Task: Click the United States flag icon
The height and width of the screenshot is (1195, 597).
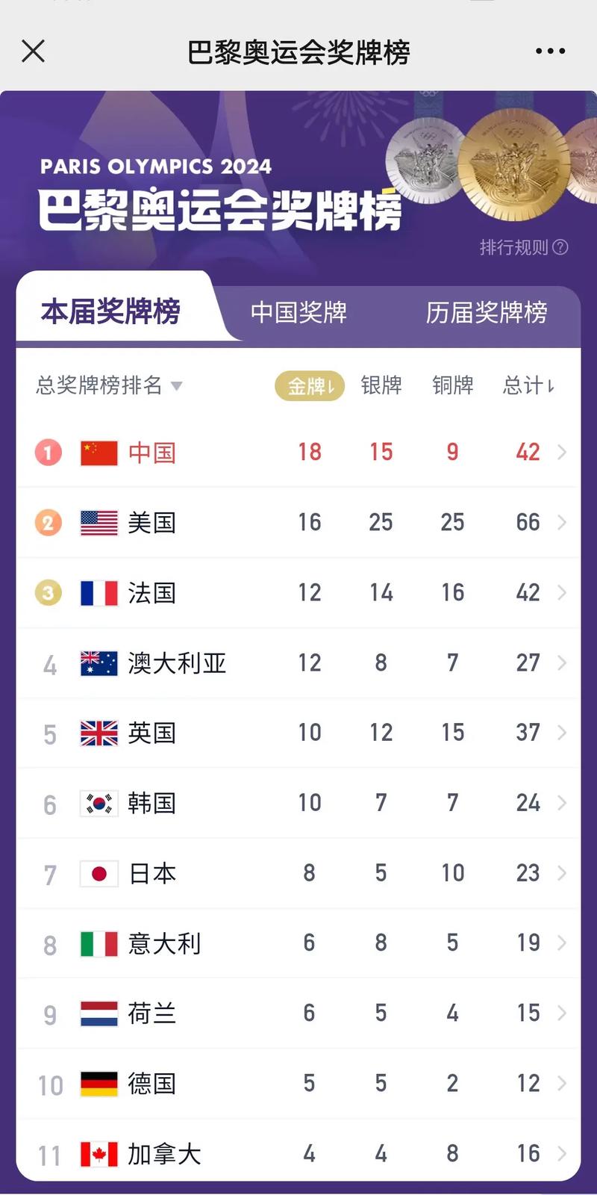Action: click(x=98, y=522)
